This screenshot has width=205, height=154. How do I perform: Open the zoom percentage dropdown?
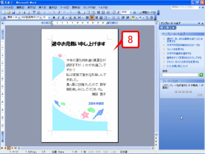[x=130, y=12]
